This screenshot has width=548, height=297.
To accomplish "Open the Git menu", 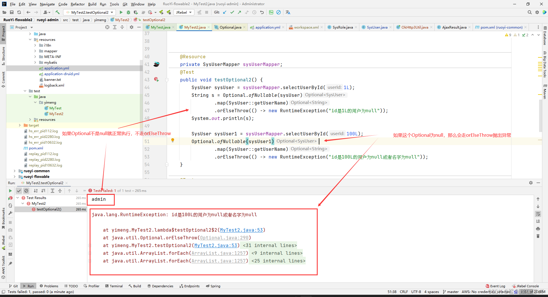I will click(x=125, y=4).
